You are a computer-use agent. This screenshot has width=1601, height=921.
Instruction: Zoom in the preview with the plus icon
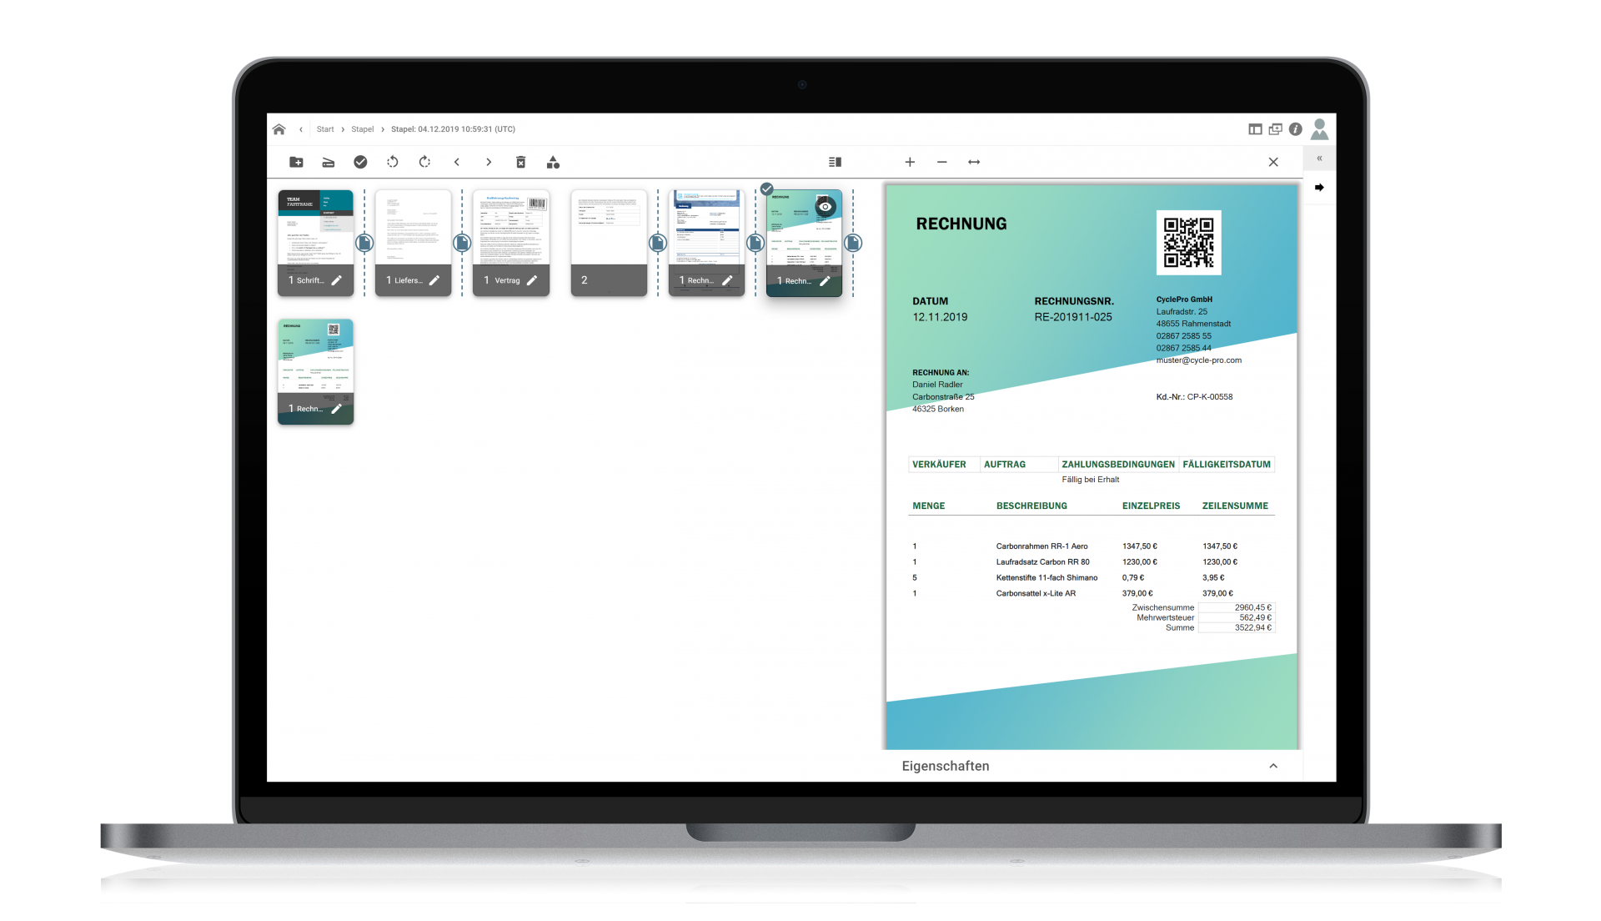910,162
